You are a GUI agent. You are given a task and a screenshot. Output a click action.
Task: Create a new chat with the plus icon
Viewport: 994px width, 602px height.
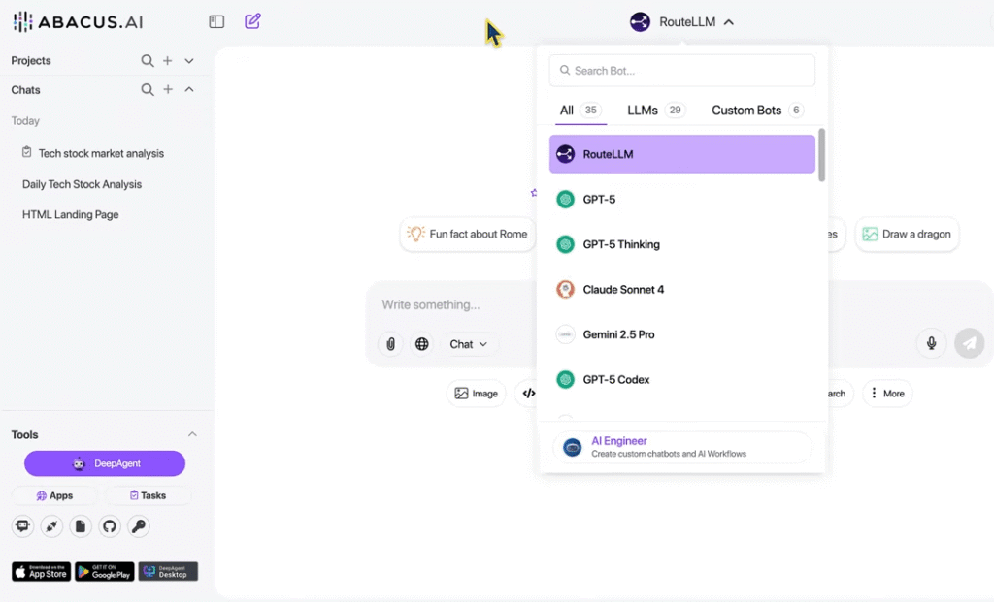point(168,90)
